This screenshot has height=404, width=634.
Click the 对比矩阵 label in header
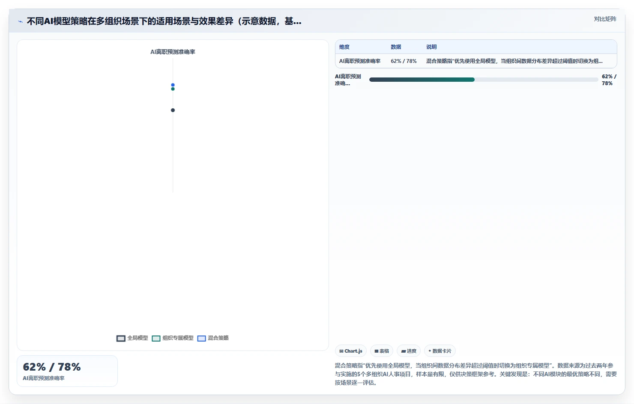[x=605, y=19]
